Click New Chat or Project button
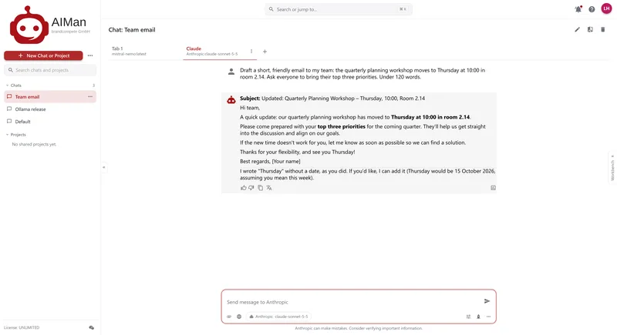This screenshot has width=617, height=335. pyautogui.click(x=43, y=55)
